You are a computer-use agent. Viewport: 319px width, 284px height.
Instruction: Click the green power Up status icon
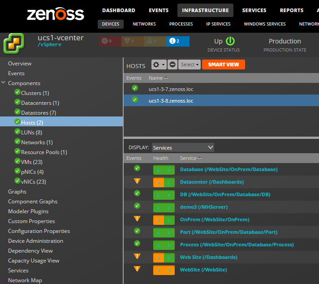click(x=230, y=41)
